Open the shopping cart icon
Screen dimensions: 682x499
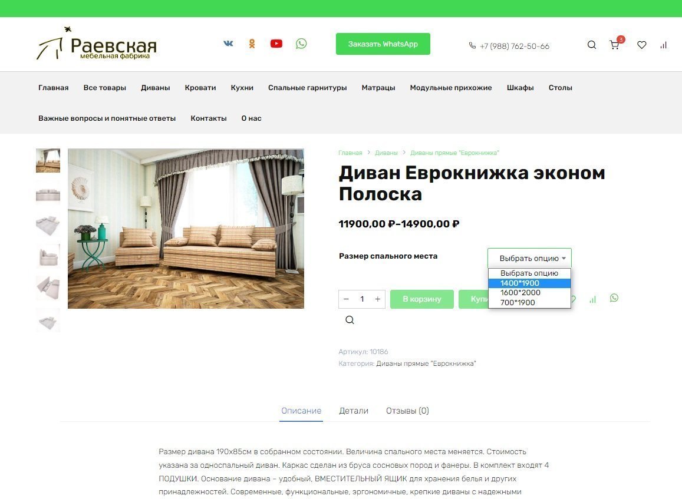(x=615, y=44)
